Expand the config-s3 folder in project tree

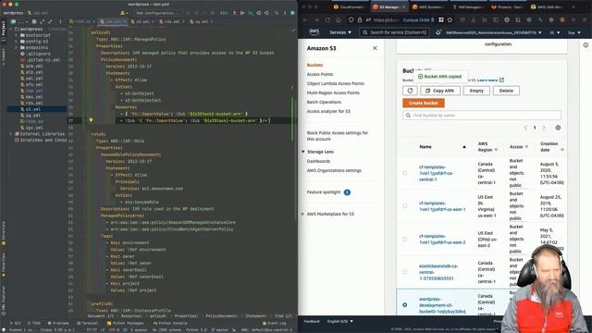point(16,41)
